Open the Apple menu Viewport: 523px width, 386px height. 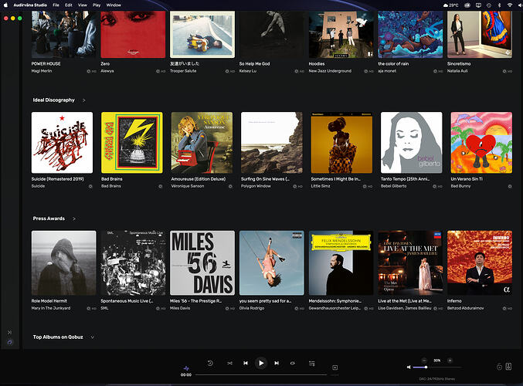tap(5, 5)
